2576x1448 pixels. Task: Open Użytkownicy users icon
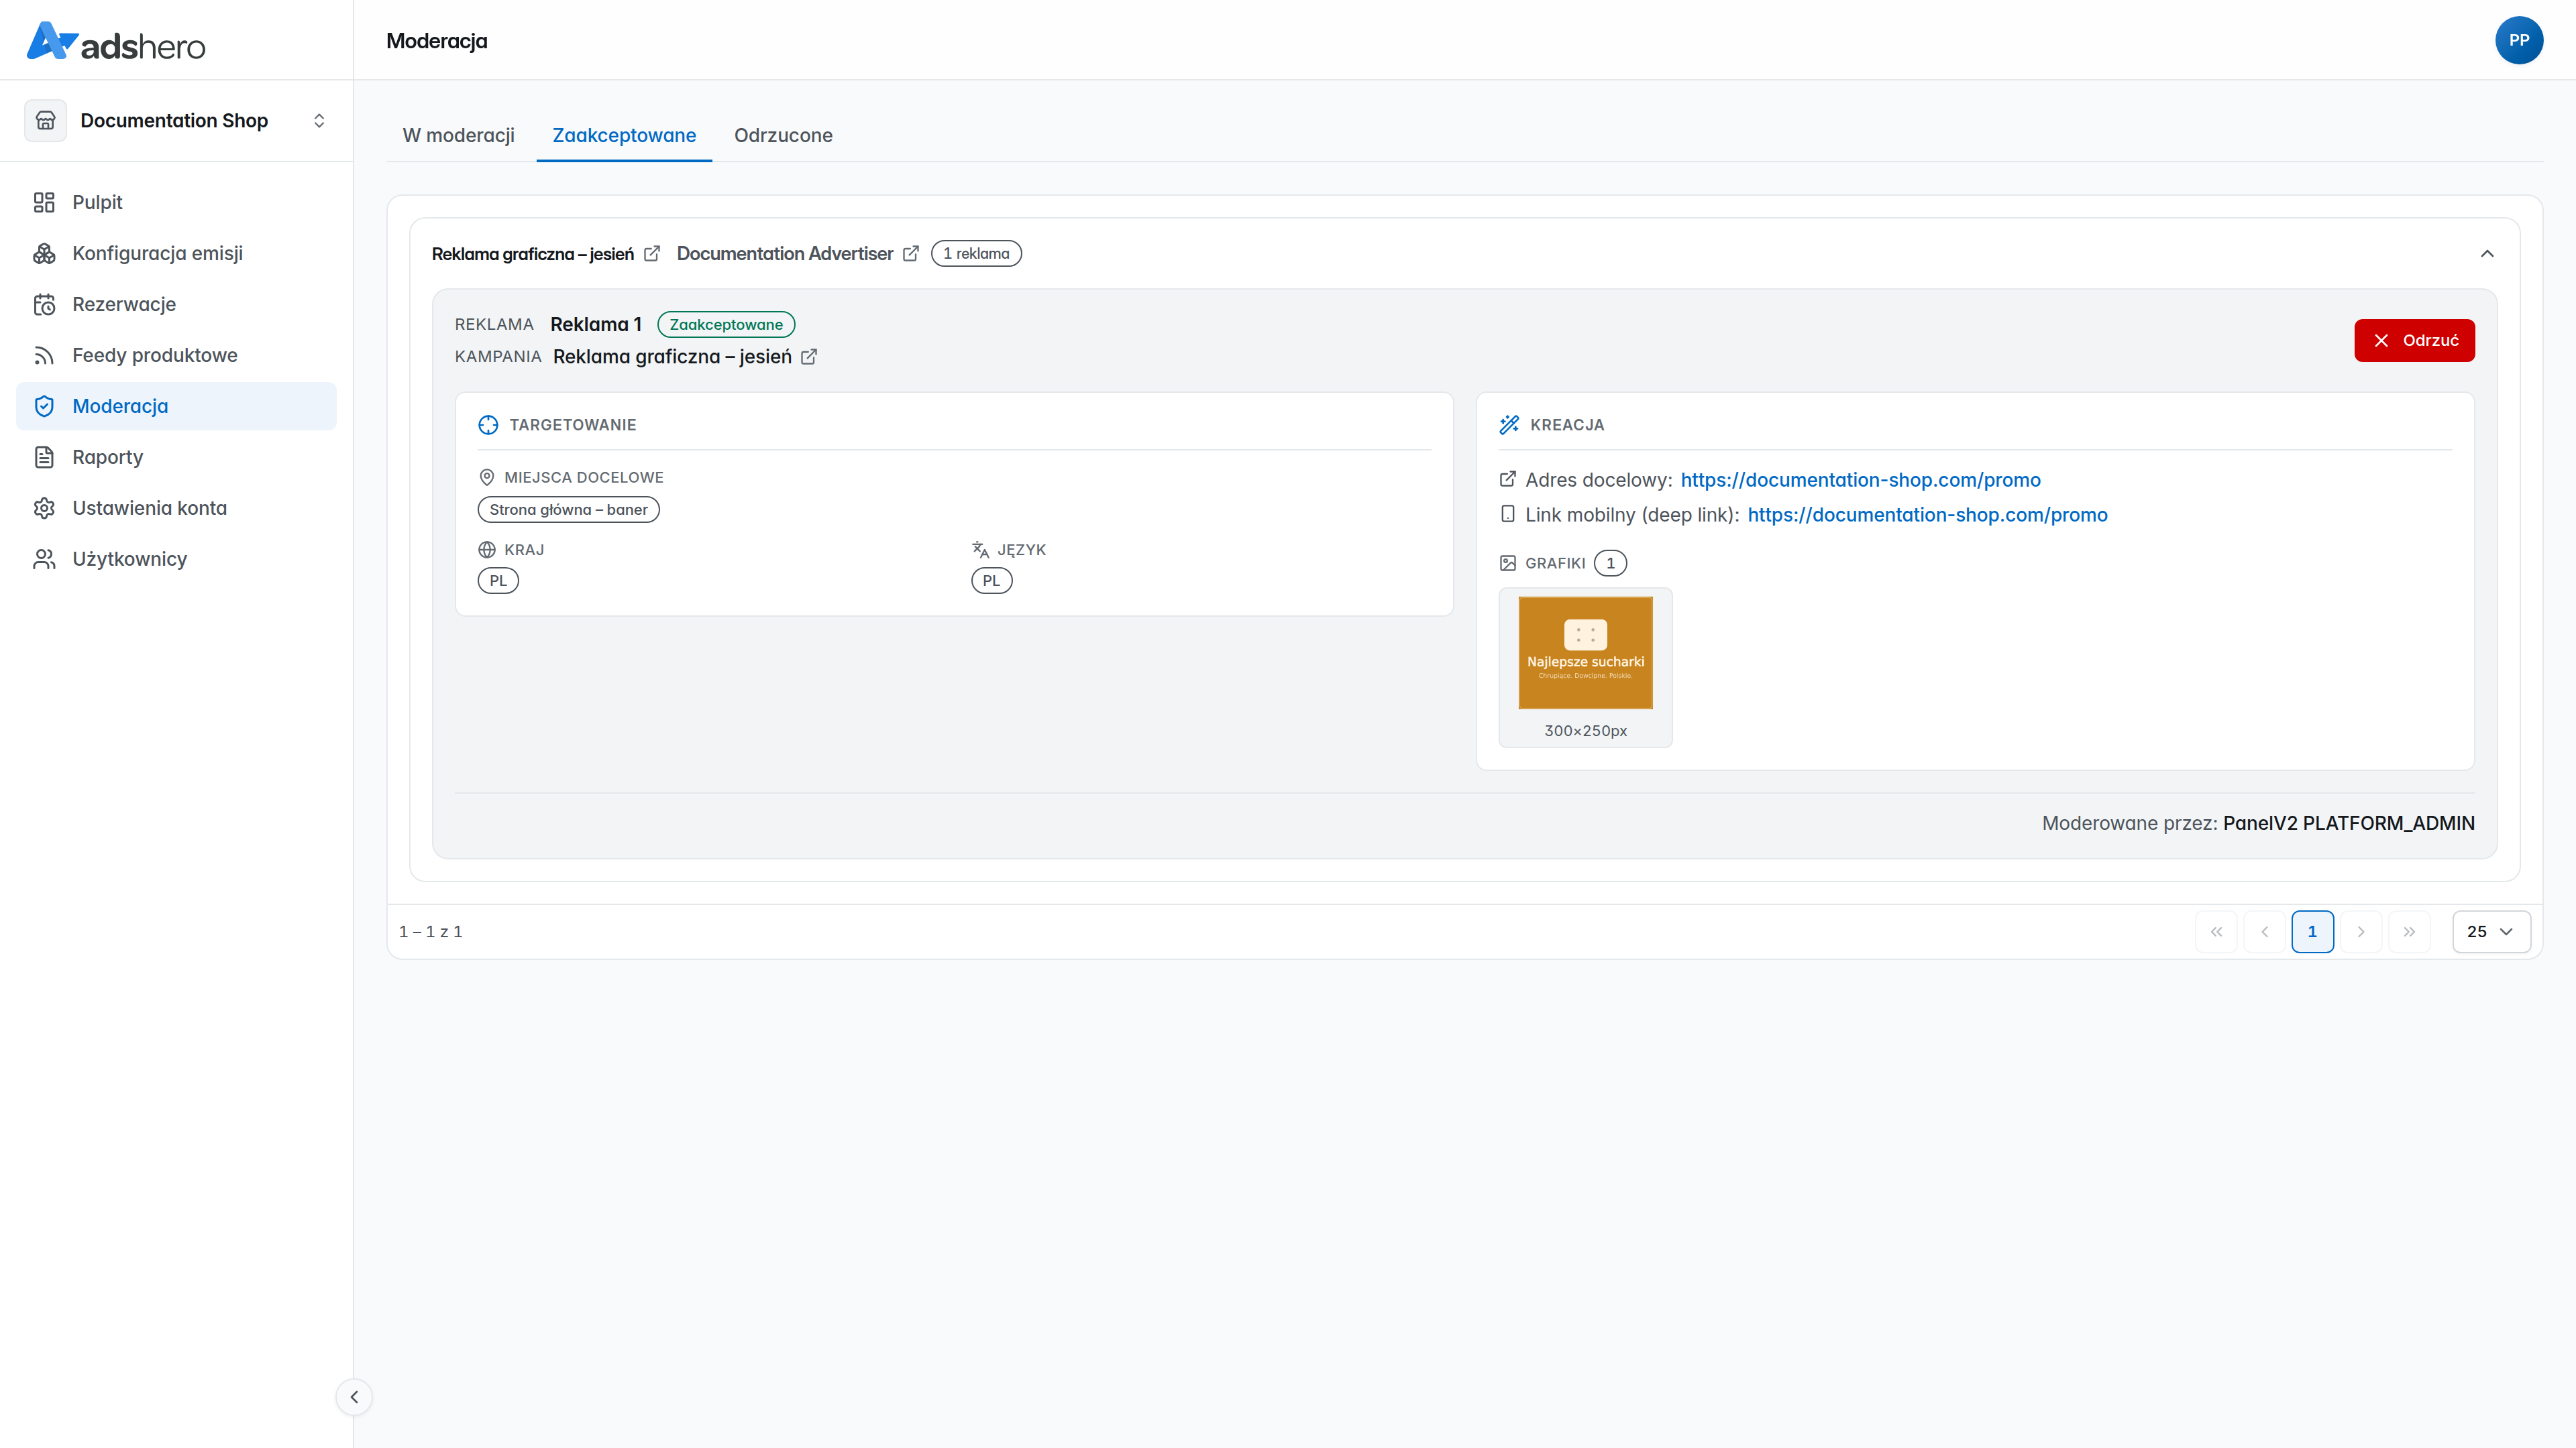(x=44, y=558)
